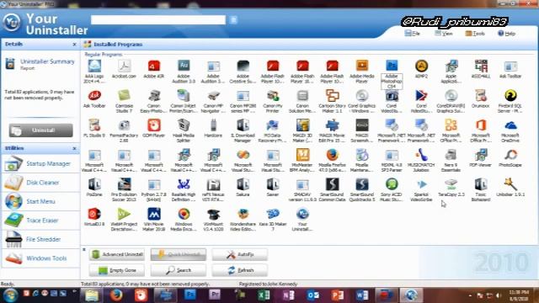Click the button beside the search box
The image size is (539, 303).
click(x=233, y=20)
